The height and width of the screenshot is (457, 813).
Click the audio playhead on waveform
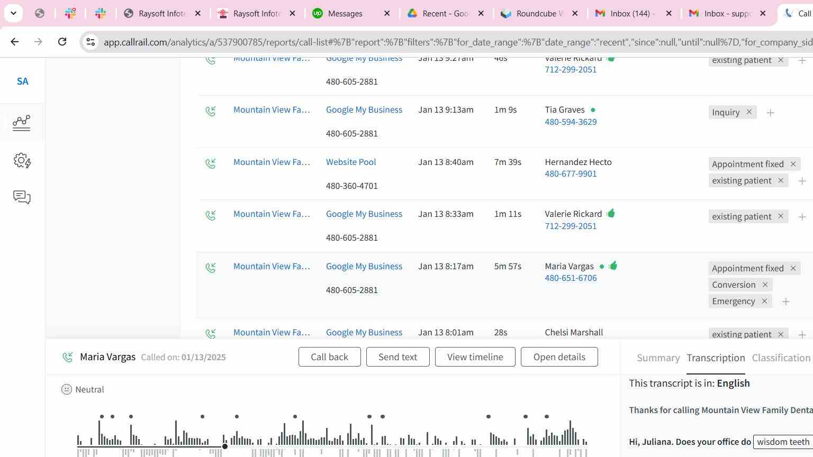coord(225,446)
